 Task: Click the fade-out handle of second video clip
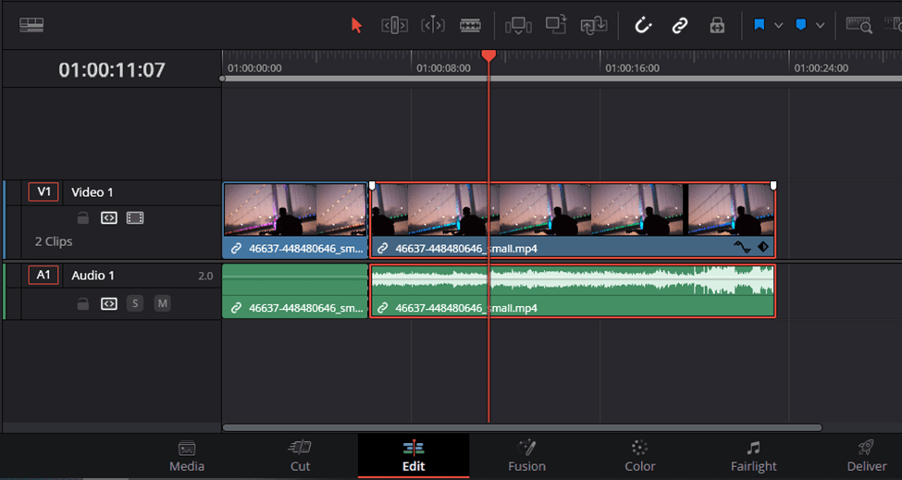[773, 185]
